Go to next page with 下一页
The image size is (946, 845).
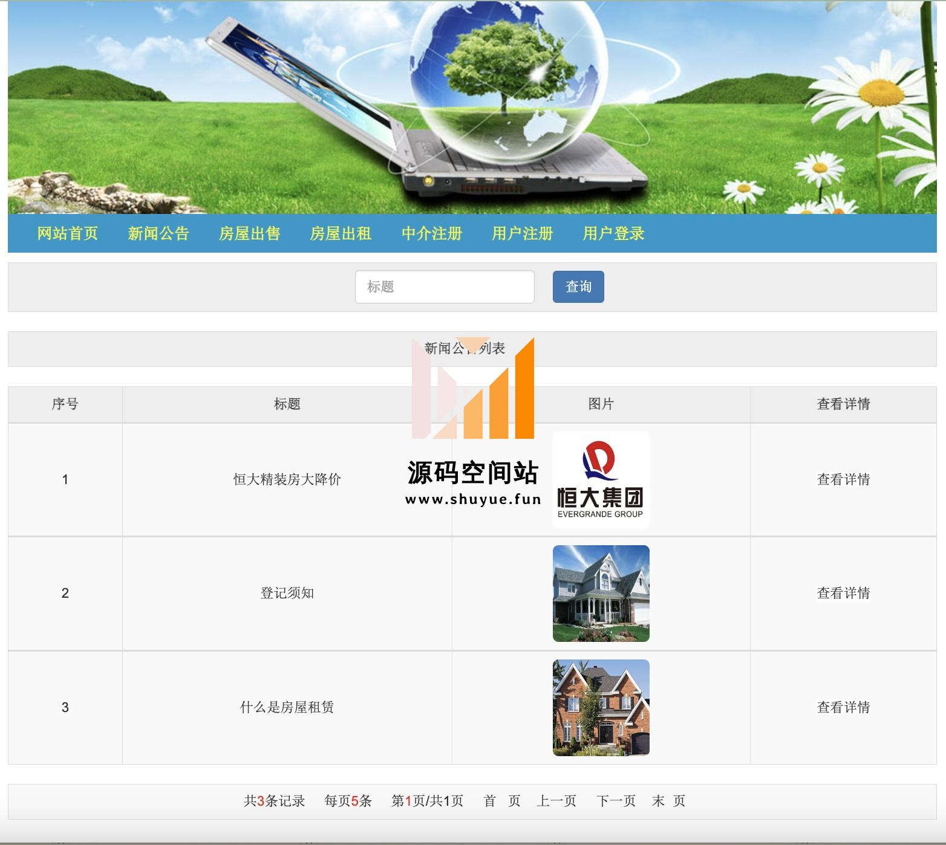616,801
